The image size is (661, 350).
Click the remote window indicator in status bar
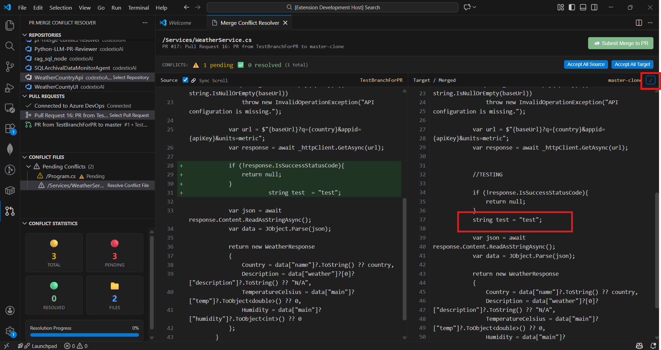pos(6,346)
